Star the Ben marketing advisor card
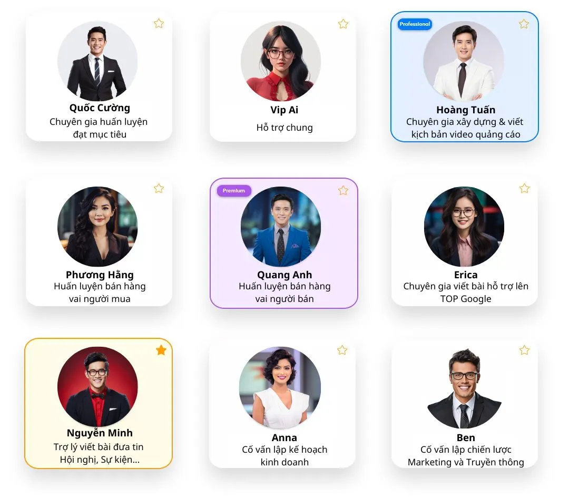The image size is (569, 497). [x=524, y=350]
